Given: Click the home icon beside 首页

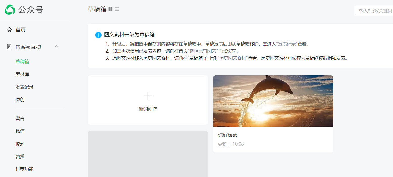Looking at the screenshot, I should click(9, 30).
